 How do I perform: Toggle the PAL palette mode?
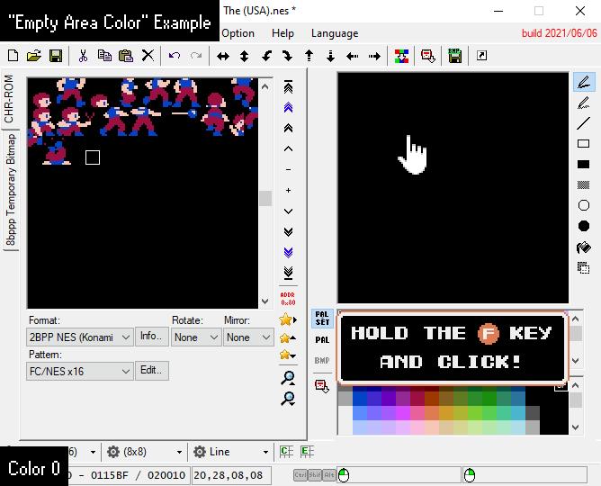click(322, 340)
